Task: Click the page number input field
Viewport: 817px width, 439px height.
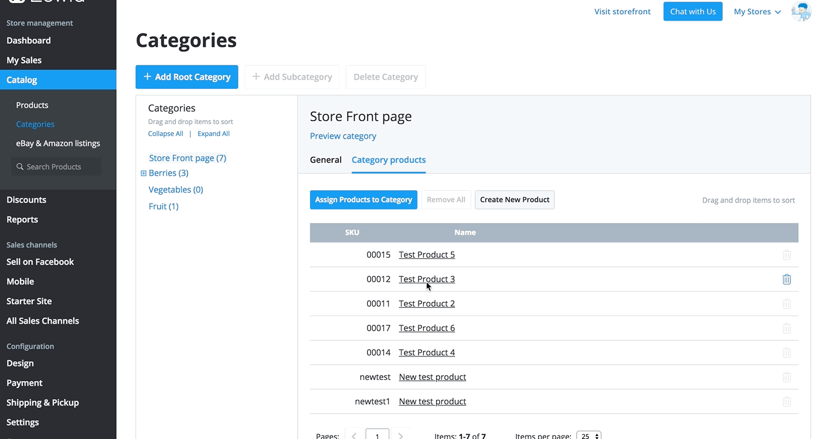Action: (377, 435)
